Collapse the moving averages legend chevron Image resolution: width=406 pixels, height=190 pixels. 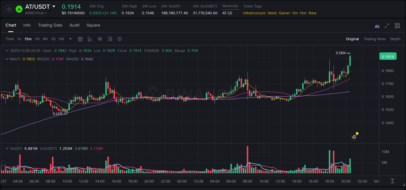point(7,59)
